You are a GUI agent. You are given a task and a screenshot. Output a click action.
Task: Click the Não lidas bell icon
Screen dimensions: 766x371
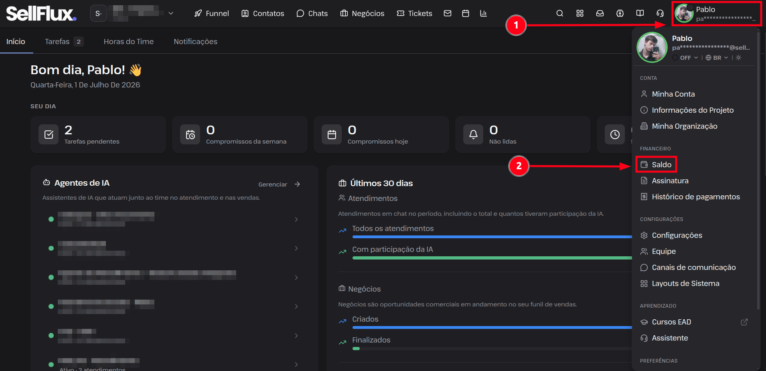(473, 134)
